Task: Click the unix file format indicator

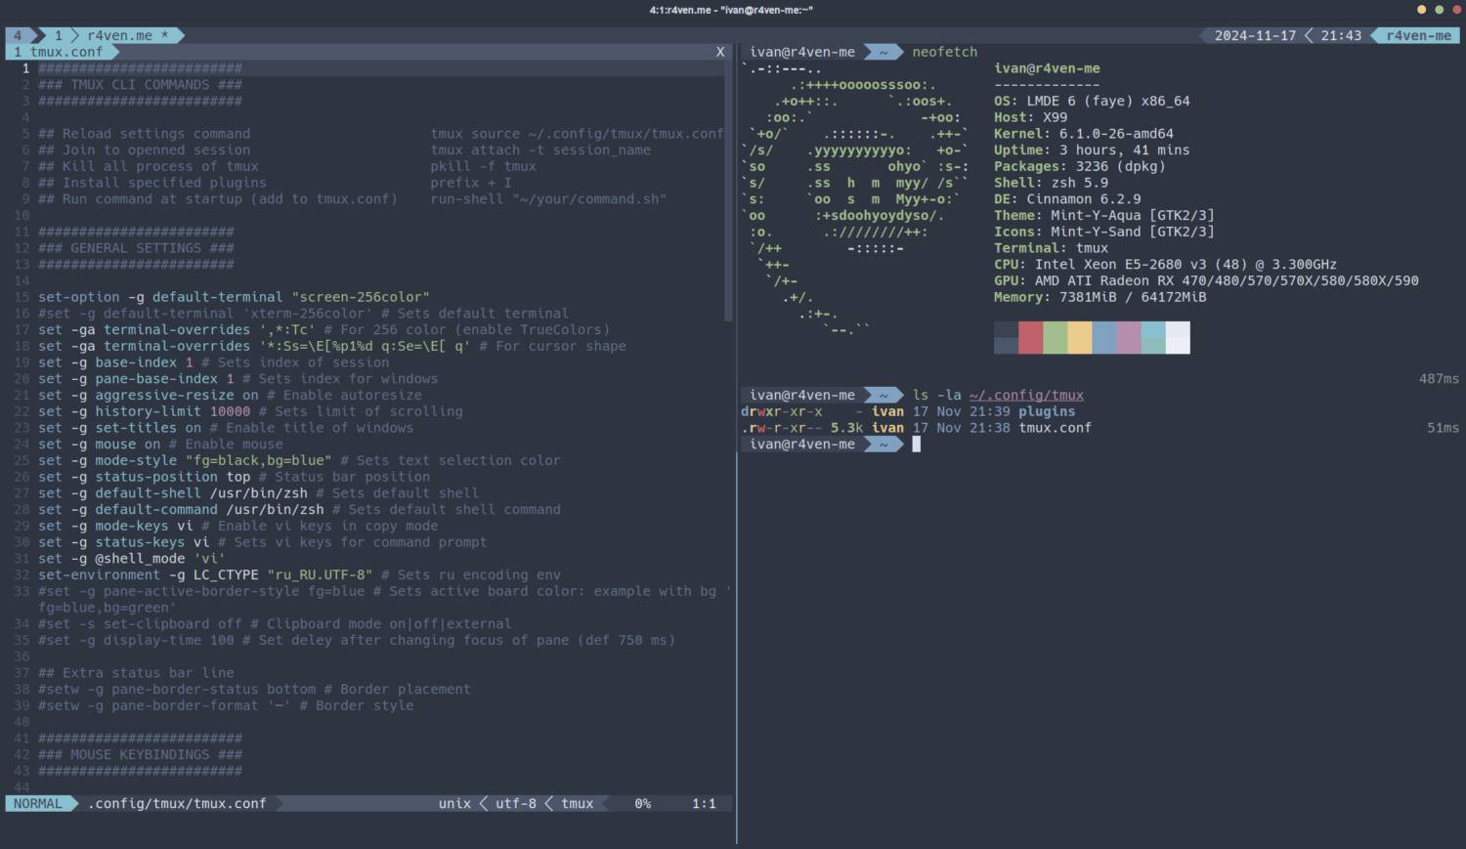Action: (454, 803)
